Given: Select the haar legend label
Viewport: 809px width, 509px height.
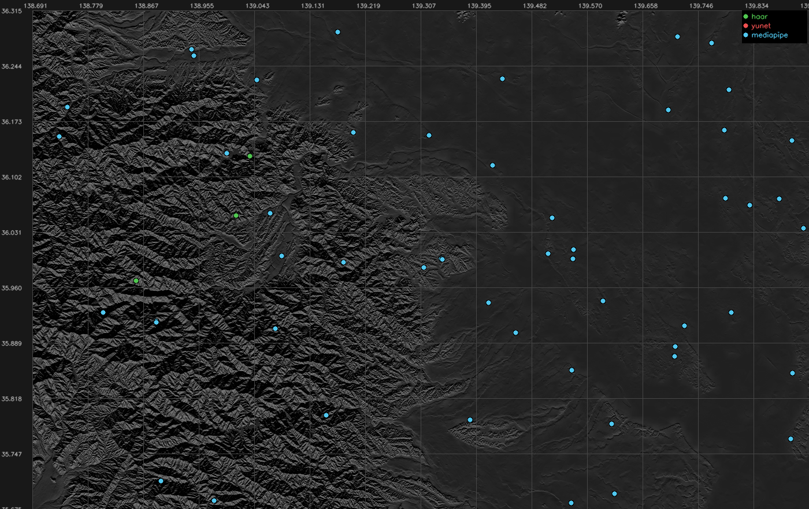Looking at the screenshot, I should (x=759, y=17).
